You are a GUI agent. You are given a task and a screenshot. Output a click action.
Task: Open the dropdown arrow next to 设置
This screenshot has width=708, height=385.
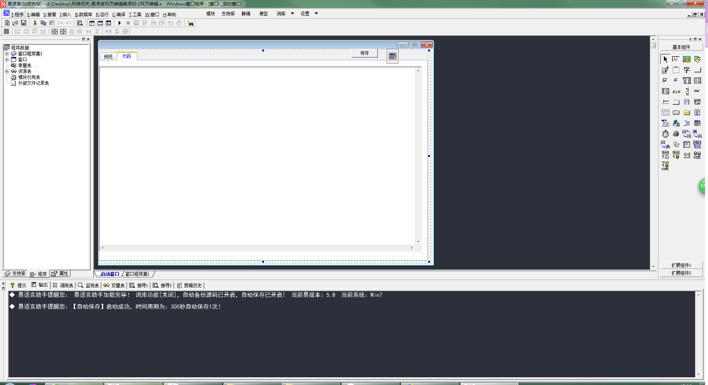[316, 14]
